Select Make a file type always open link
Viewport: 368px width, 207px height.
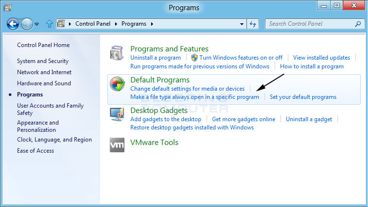194,97
